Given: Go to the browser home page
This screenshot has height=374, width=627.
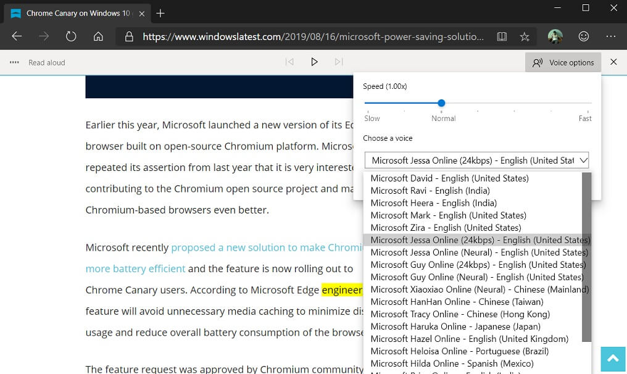Looking at the screenshot, I should (x=98, y=36).
